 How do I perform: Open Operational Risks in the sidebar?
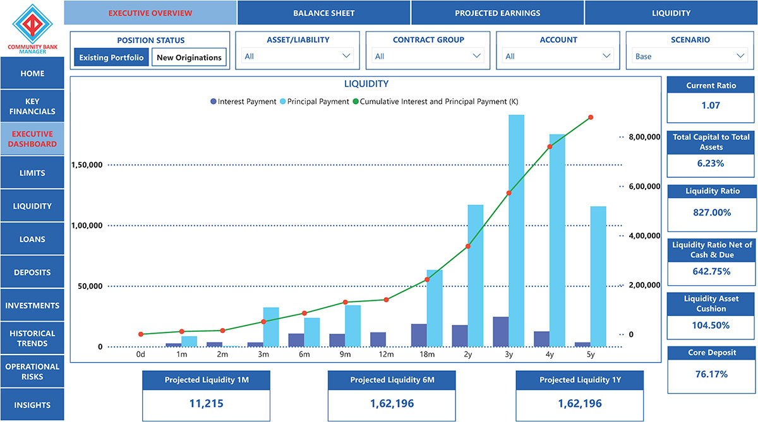32,372
